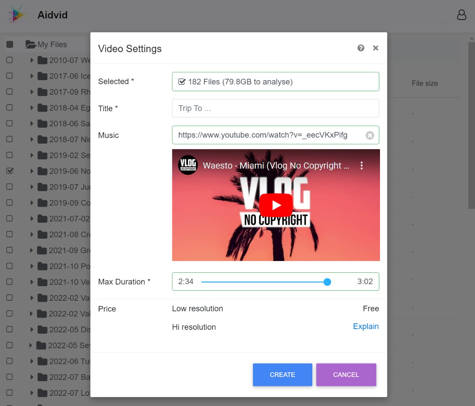Click the 2018-06 folder icon
This screenshot has height=406, width=475.
click(43, 124)
